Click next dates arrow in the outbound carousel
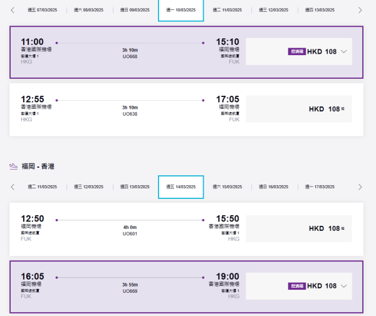The width and height of the screenshot is (376, 316). [360, 10]
